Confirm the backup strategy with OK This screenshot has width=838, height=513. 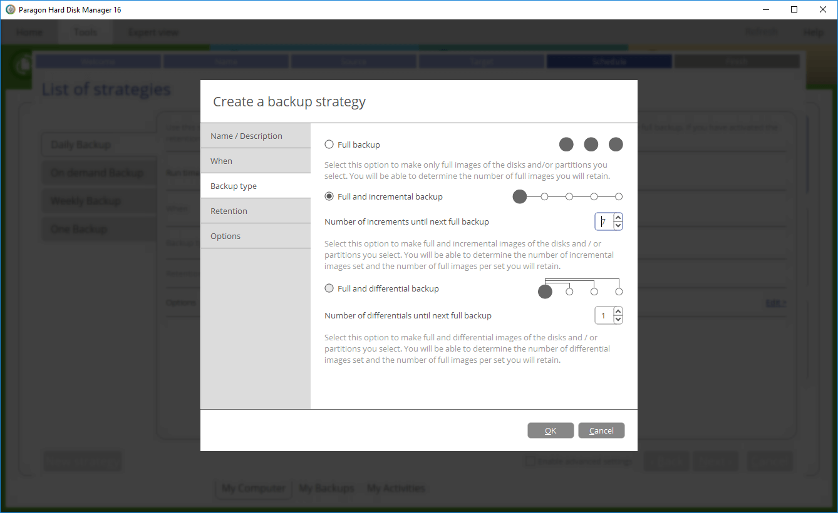pos(551,430)
